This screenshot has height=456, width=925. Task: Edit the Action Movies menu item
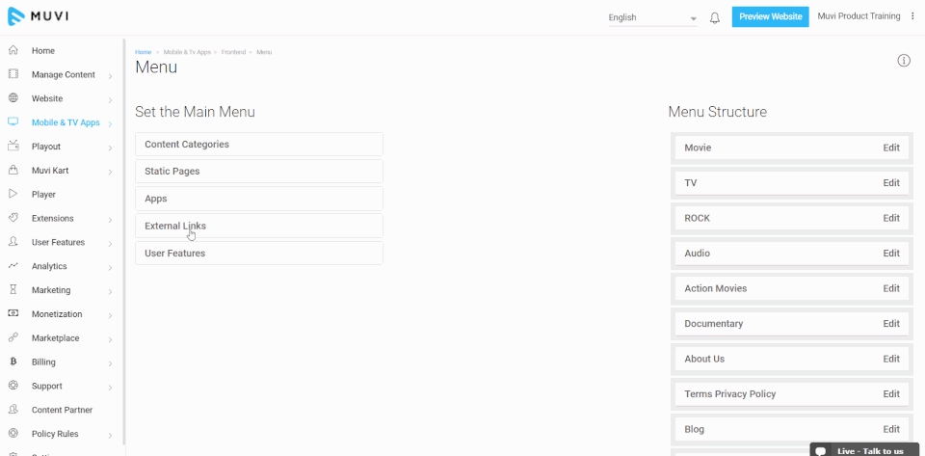(x=890, y=288)
